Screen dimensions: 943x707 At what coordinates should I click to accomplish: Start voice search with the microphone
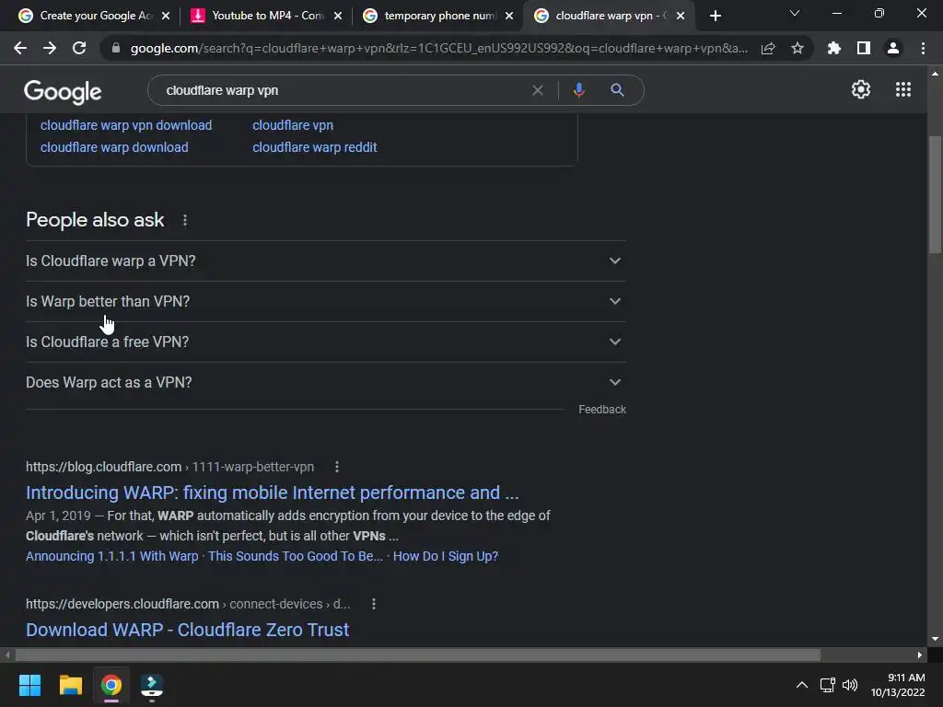tap(578, 90)
